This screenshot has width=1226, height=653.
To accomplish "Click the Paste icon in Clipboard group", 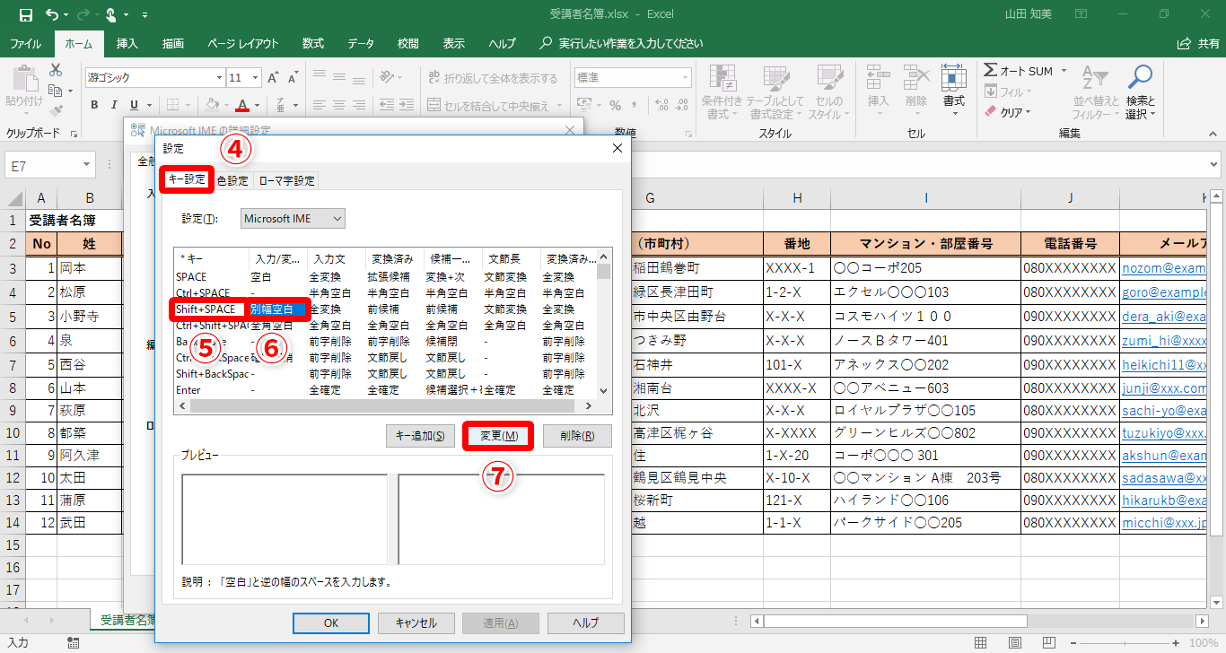I will 24,77.
